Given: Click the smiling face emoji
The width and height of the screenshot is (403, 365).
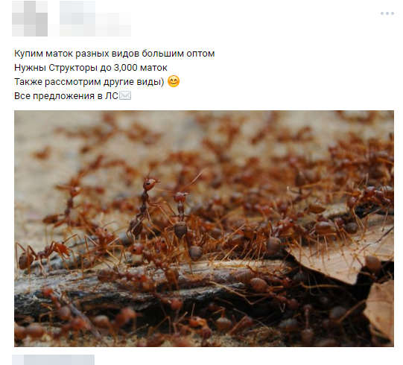Looking at the screenshot, I should pyautogui.click(x=174, y=81).
